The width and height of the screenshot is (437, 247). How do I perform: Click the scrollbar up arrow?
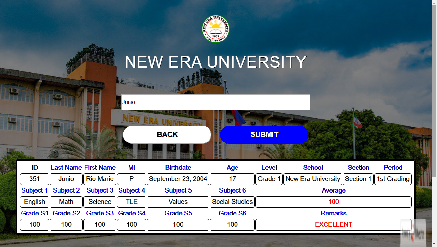pyautogui.click(x=434, y=3)
